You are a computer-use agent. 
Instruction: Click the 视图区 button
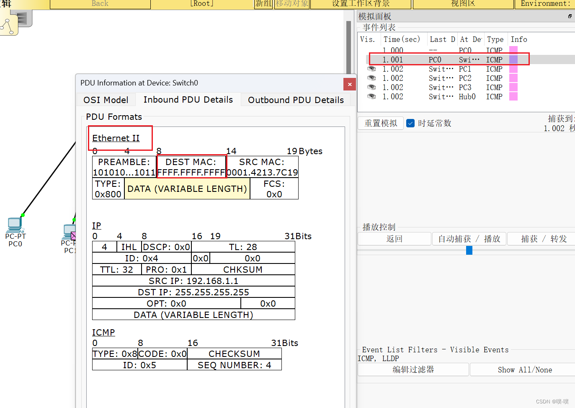click(x=463, y=4)
